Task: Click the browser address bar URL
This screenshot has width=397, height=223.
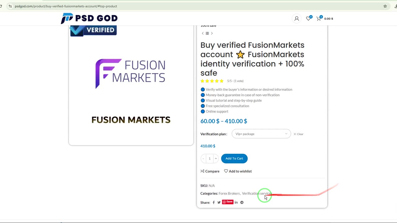Action: click(x=66, y=6)
